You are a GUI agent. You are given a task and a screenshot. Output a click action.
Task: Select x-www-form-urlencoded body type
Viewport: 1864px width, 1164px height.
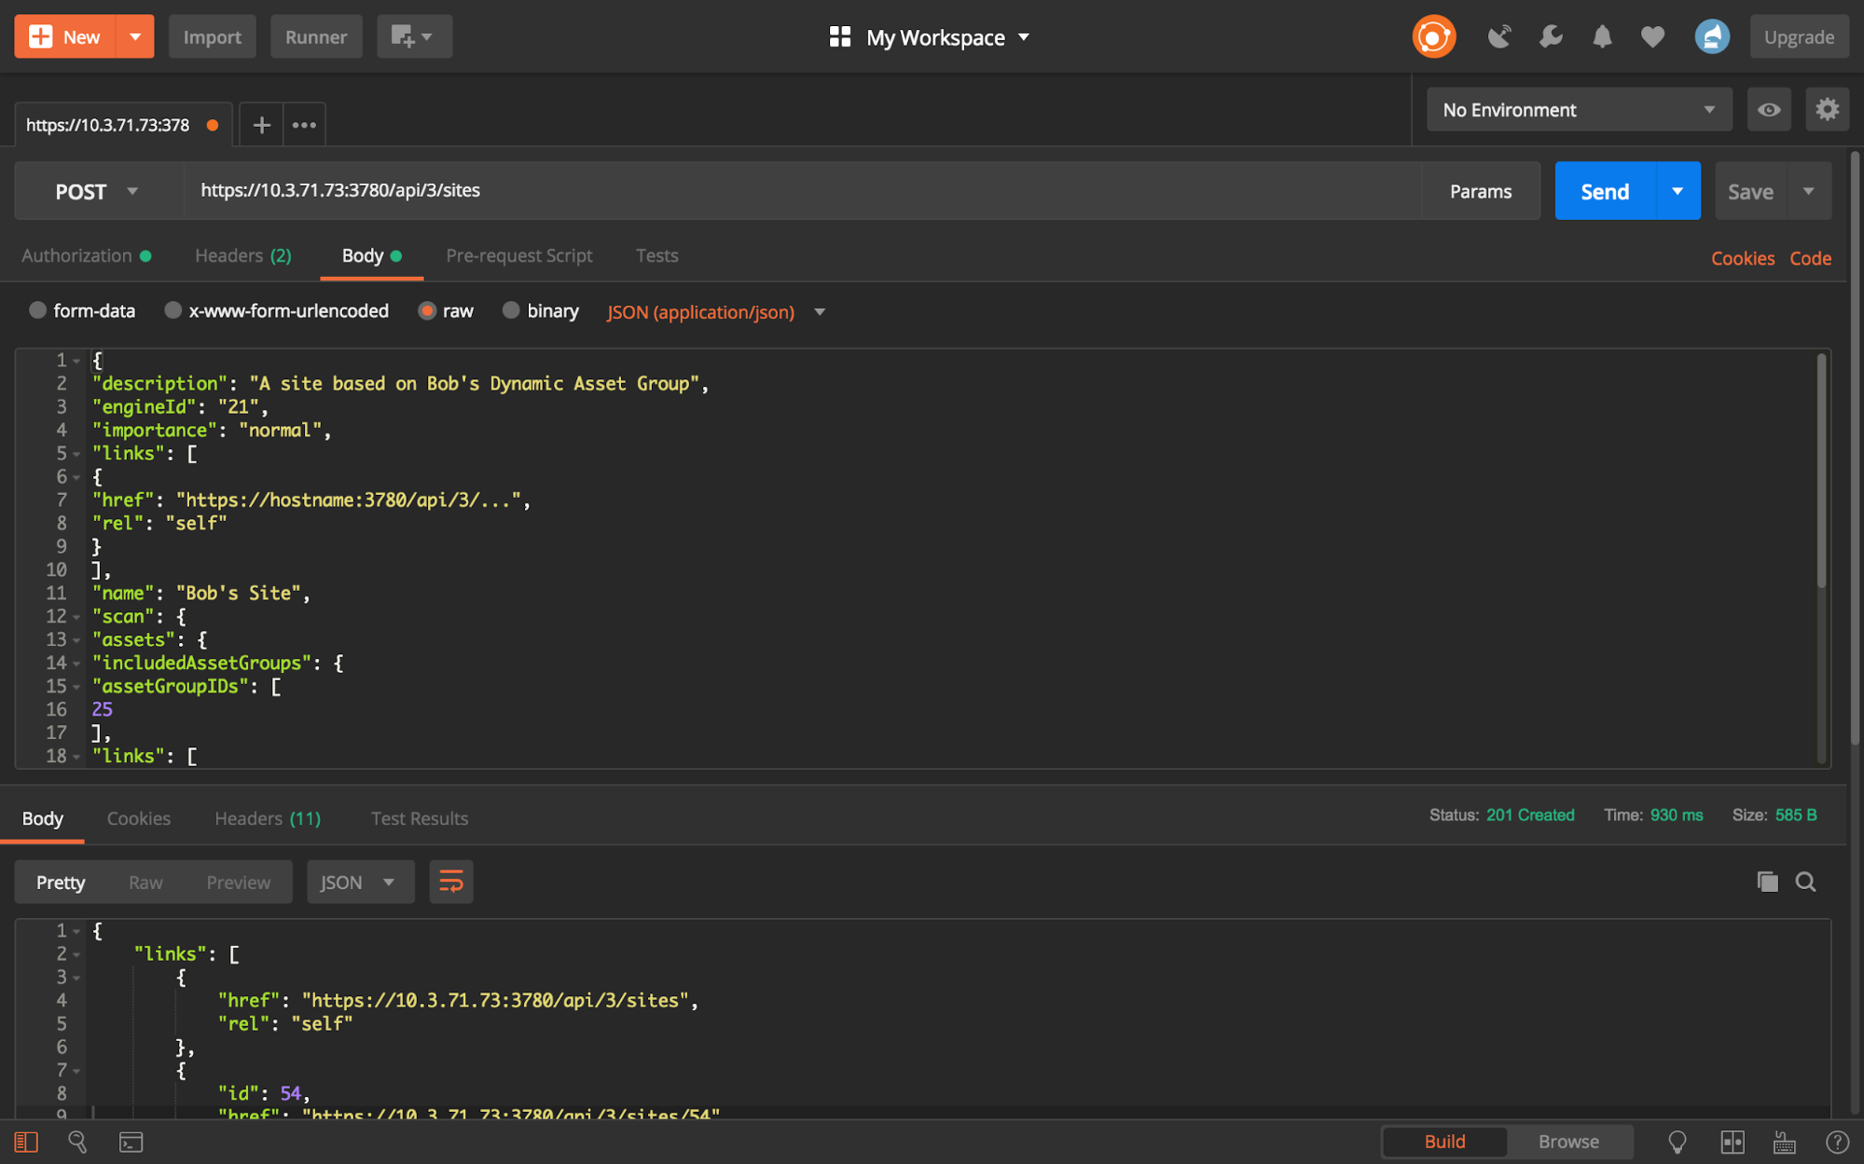[173, 310]
